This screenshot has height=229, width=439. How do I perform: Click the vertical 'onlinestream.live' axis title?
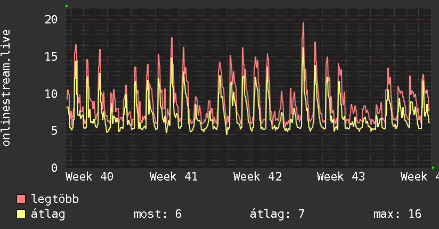(6, 88)
